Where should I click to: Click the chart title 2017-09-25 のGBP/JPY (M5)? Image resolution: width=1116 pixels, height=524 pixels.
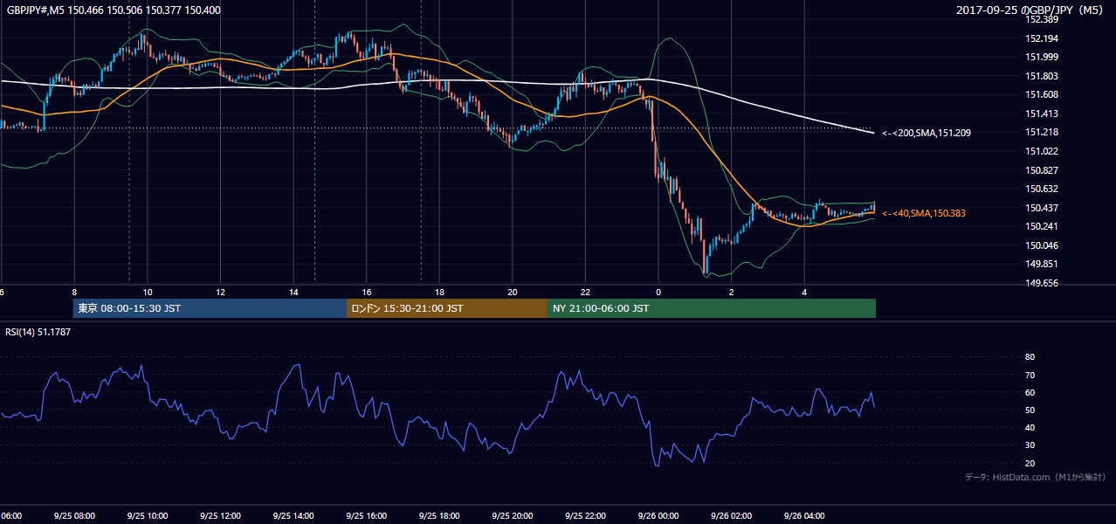[1031, 10]
